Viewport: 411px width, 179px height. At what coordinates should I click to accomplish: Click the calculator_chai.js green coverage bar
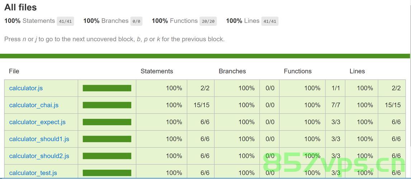(x=107, y=105)
